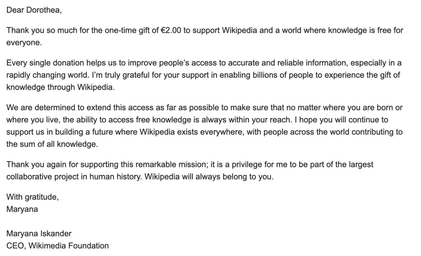Click 'the sum of all knowledge.' text
This screenshot has width=421, height=256.
(x=52, y=144)
